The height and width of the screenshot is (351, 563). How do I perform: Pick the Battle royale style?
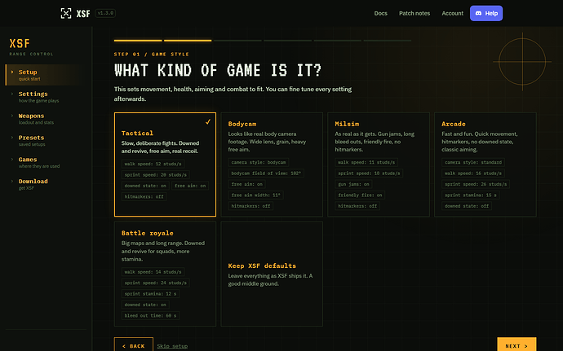pos(165,274)
